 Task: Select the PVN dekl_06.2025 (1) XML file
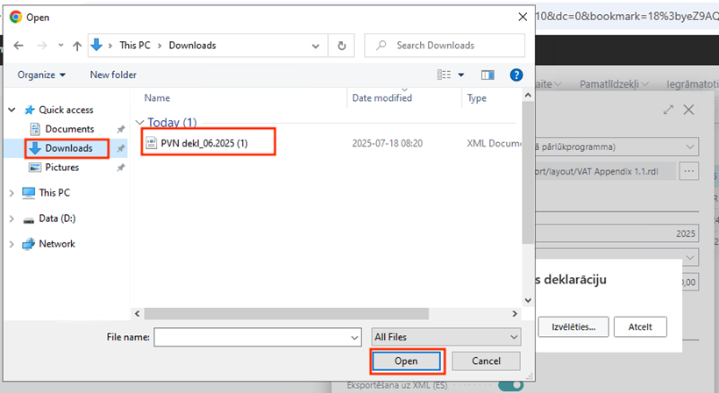(203, 142)
